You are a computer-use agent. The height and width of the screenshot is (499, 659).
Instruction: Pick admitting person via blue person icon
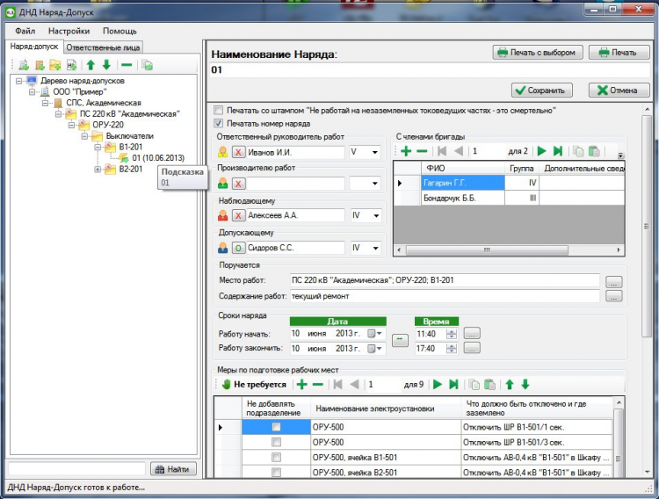pyautogui.click(x=223, y=248)
